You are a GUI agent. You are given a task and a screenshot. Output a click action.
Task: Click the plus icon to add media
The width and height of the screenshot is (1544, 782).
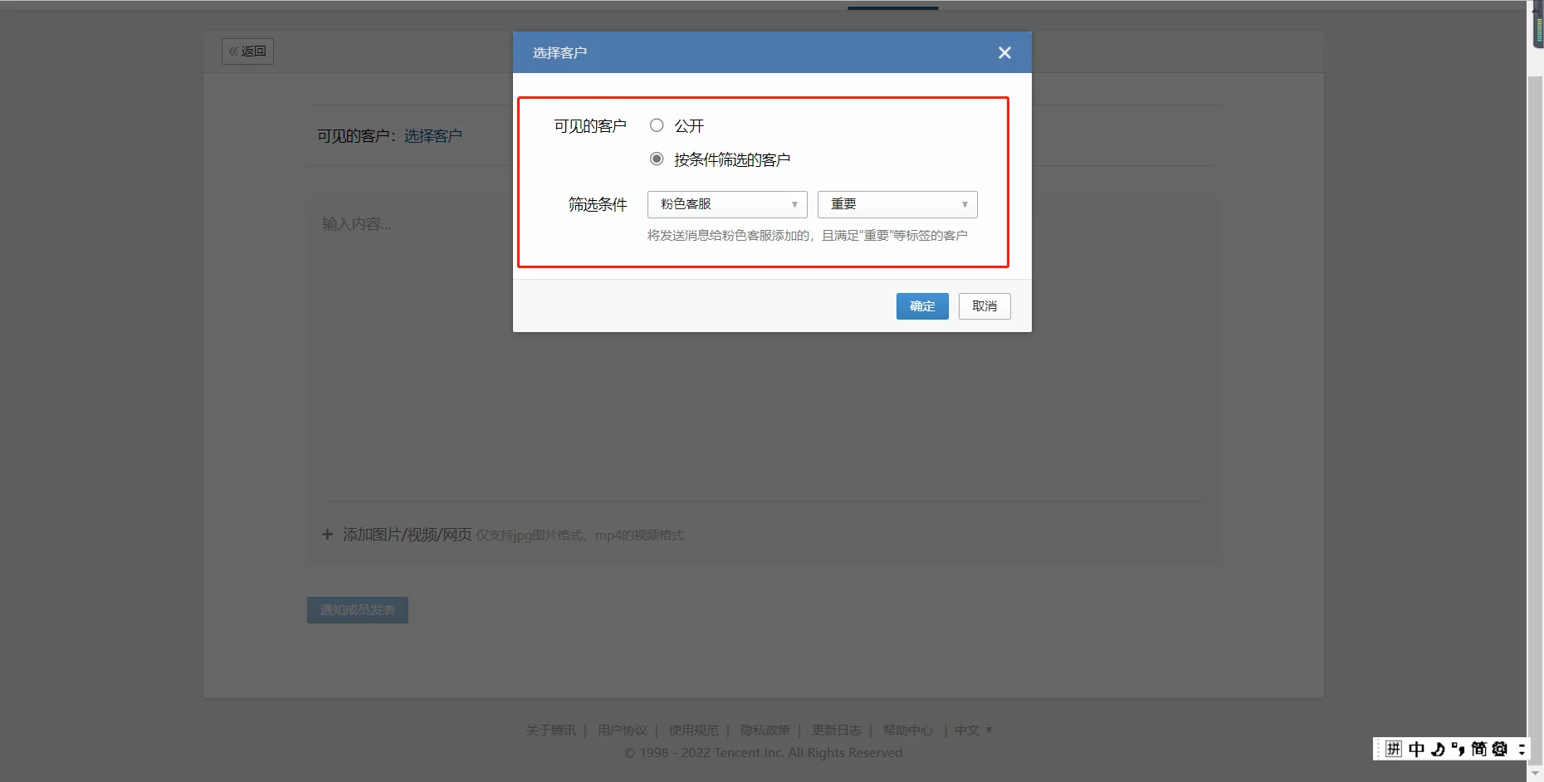(x=327, y=535)
